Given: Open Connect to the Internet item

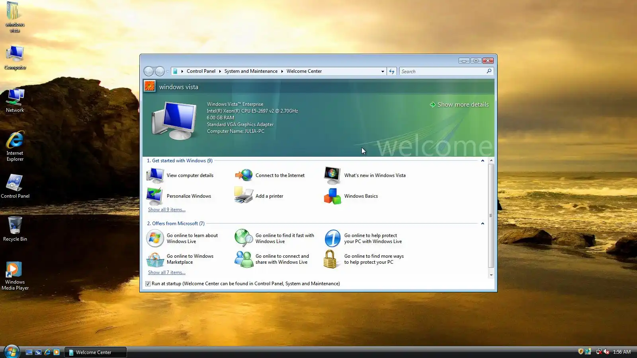Looking at the screenshot, I should tap(270, 175).
